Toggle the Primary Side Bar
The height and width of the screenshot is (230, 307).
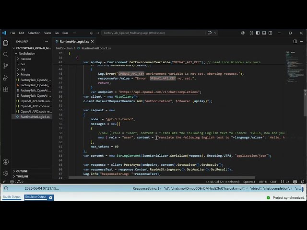(258, 33)
